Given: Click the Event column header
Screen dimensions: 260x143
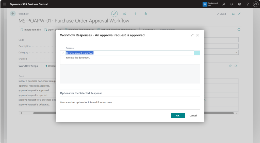Looking at the screenshot, I should click(x=21, y=76).
